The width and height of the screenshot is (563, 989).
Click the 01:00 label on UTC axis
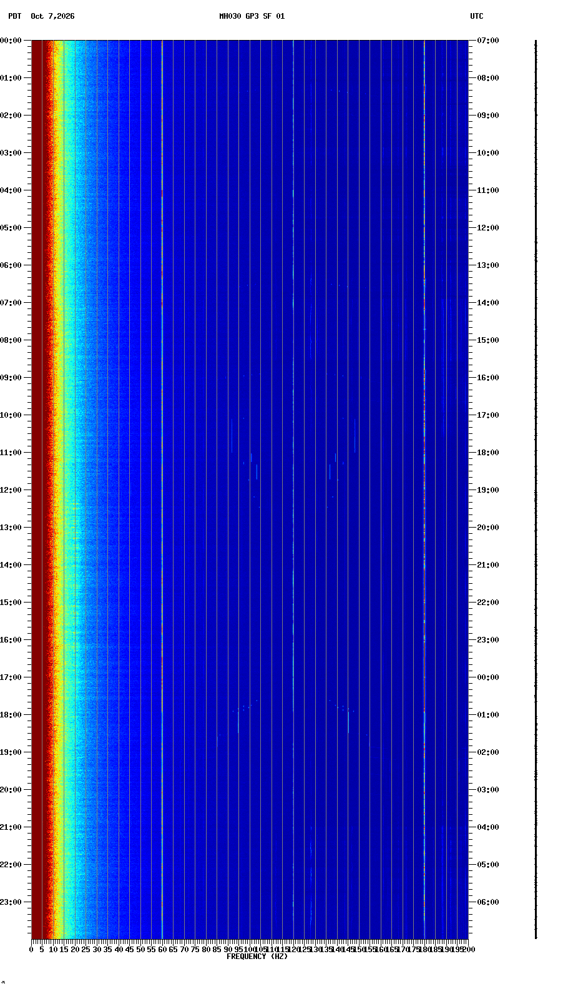coord(488,715)
